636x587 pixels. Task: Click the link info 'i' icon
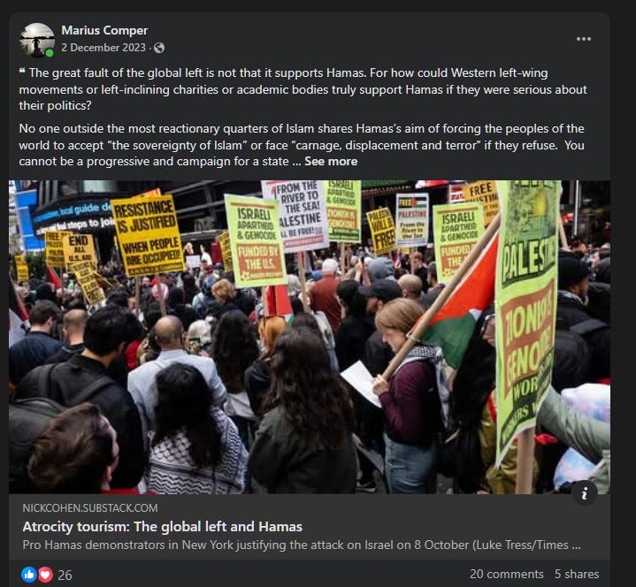pyautogui.click(x=584, y=493)
